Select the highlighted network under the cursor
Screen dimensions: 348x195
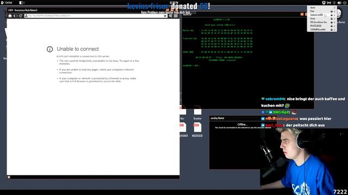(x=322, y=15)
